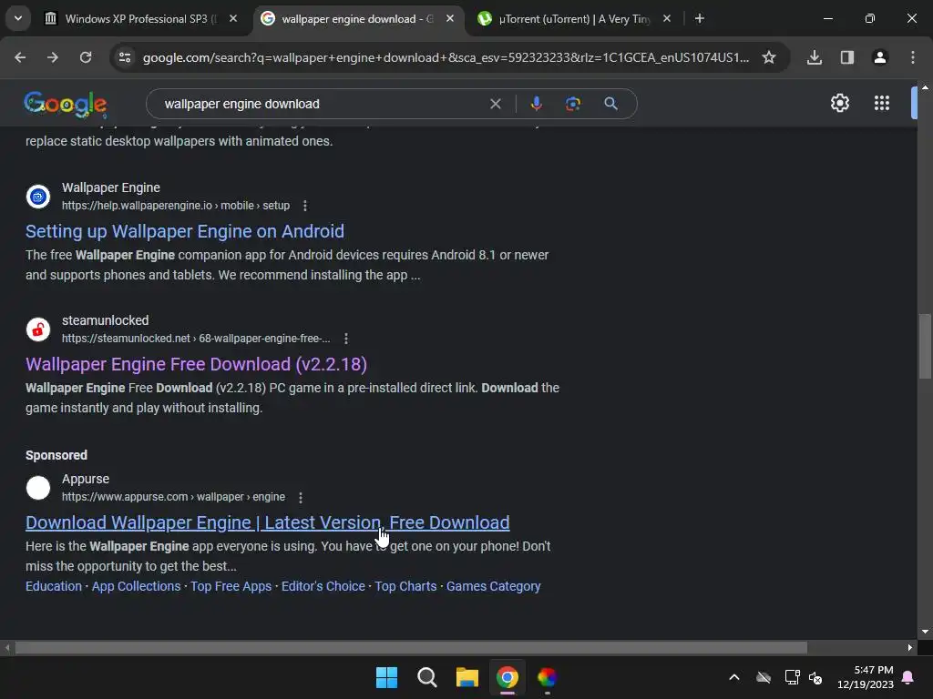Click the scrollbar up arrow
Image resolution: width=933 pixels, height=699 pixels.
coord(925,87)
